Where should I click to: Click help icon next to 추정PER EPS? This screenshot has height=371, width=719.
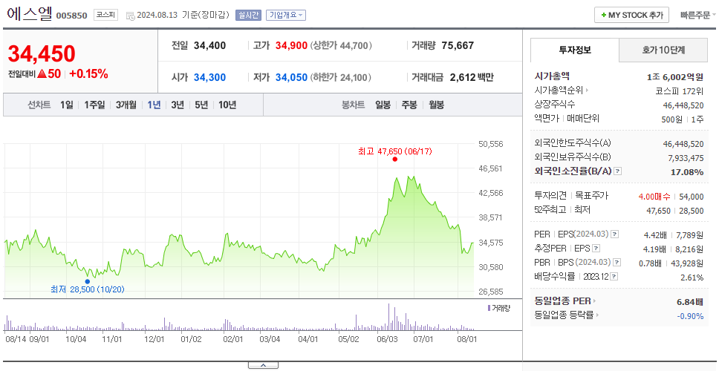coord(596,249)
